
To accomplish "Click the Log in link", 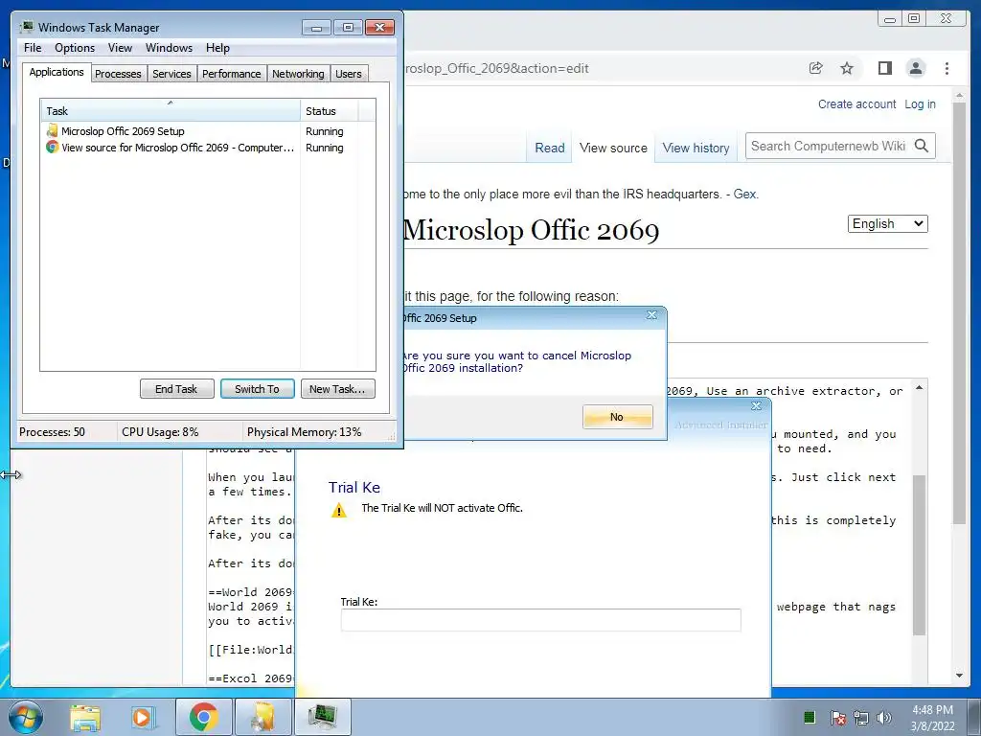I will [920, 104].
